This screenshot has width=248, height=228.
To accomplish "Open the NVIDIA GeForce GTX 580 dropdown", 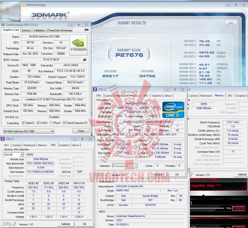I will tap(29, 131).
